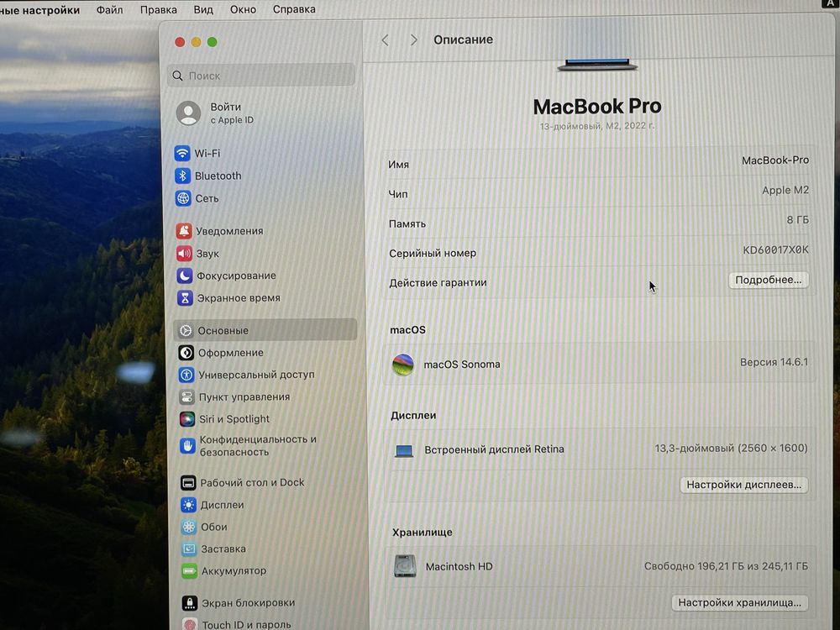Image resolution: width=840 pixels, height=630 pixels.
Task: Select the Основные gear icon
Action: coord(186,330)
